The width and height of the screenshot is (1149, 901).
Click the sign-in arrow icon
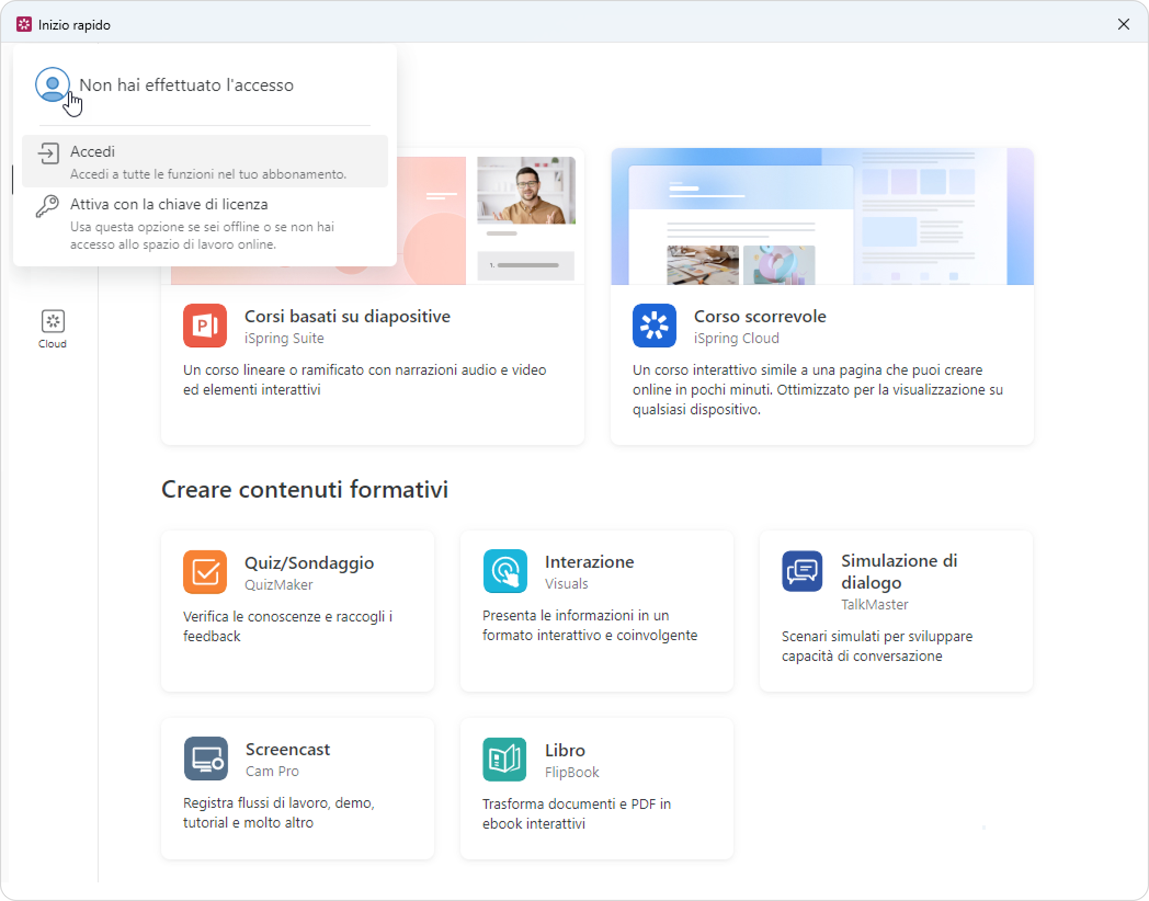(x=48, y=153)
